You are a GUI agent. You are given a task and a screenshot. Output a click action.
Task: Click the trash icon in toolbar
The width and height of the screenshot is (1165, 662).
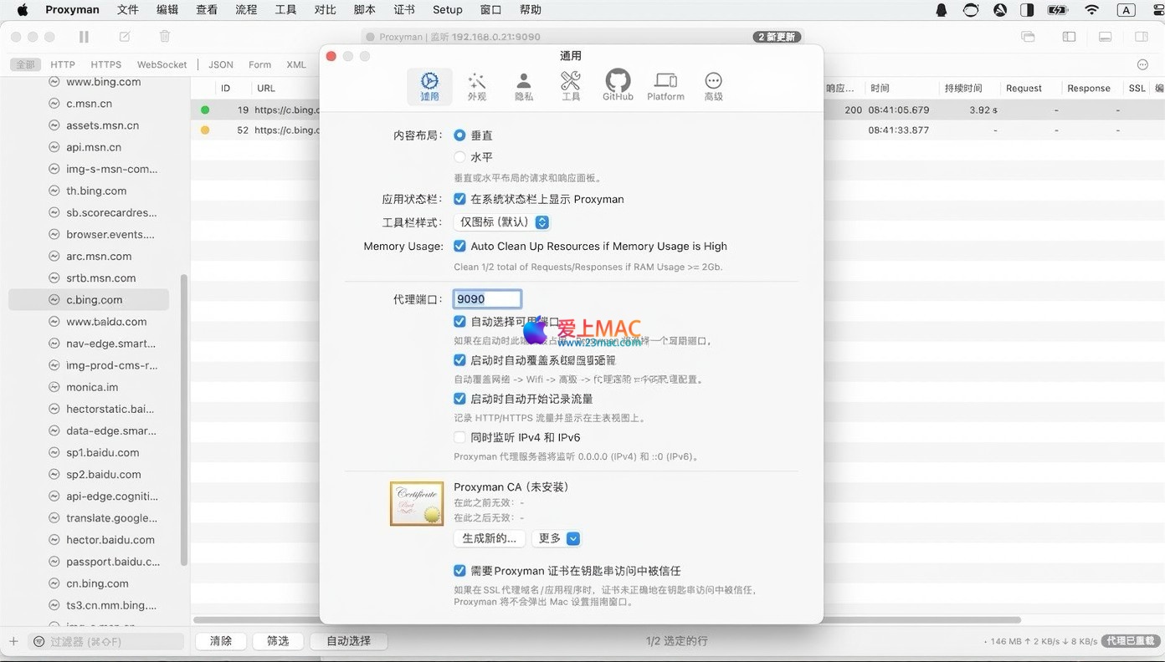[165, 37]
